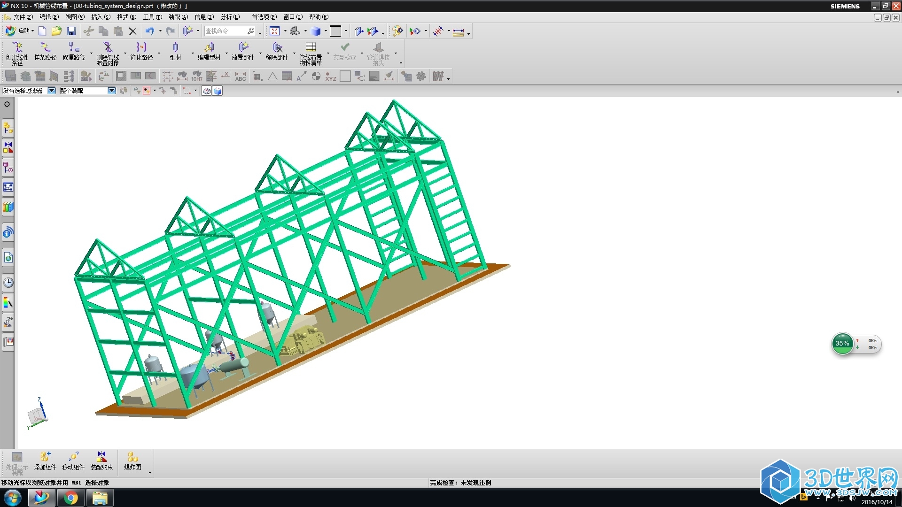The height and width of the screenshot is (507, 902).
Task: Click Delete Routing Objects (删除管线布置对象)
Action: 108,53
